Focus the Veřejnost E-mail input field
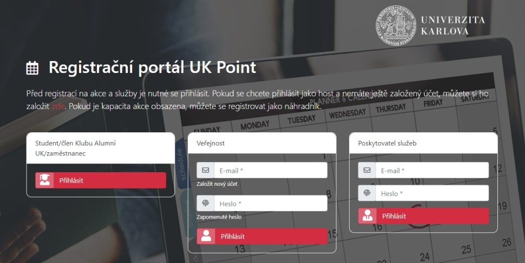The image size is (525, 263). [271, 171]
